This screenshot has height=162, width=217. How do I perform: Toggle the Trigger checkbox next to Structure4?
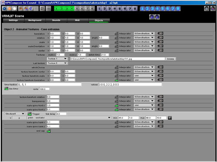point(30,114)
